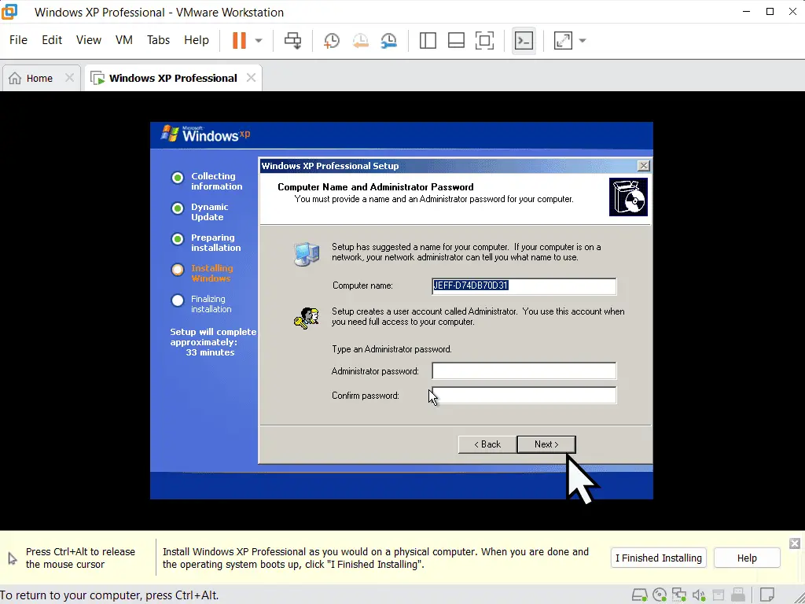Click the network adapter status icon
This screenshot has width=805, height=604.
coord(678,595)
